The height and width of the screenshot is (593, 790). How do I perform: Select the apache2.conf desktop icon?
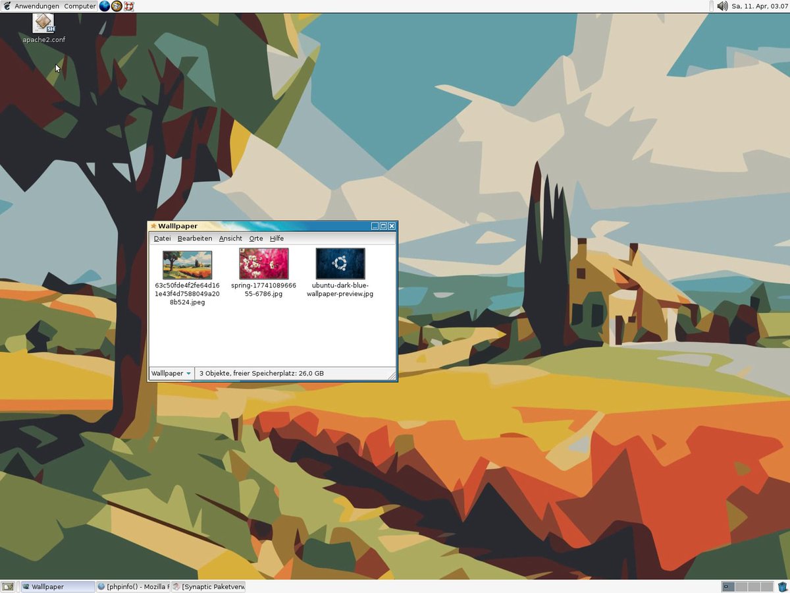43,28
